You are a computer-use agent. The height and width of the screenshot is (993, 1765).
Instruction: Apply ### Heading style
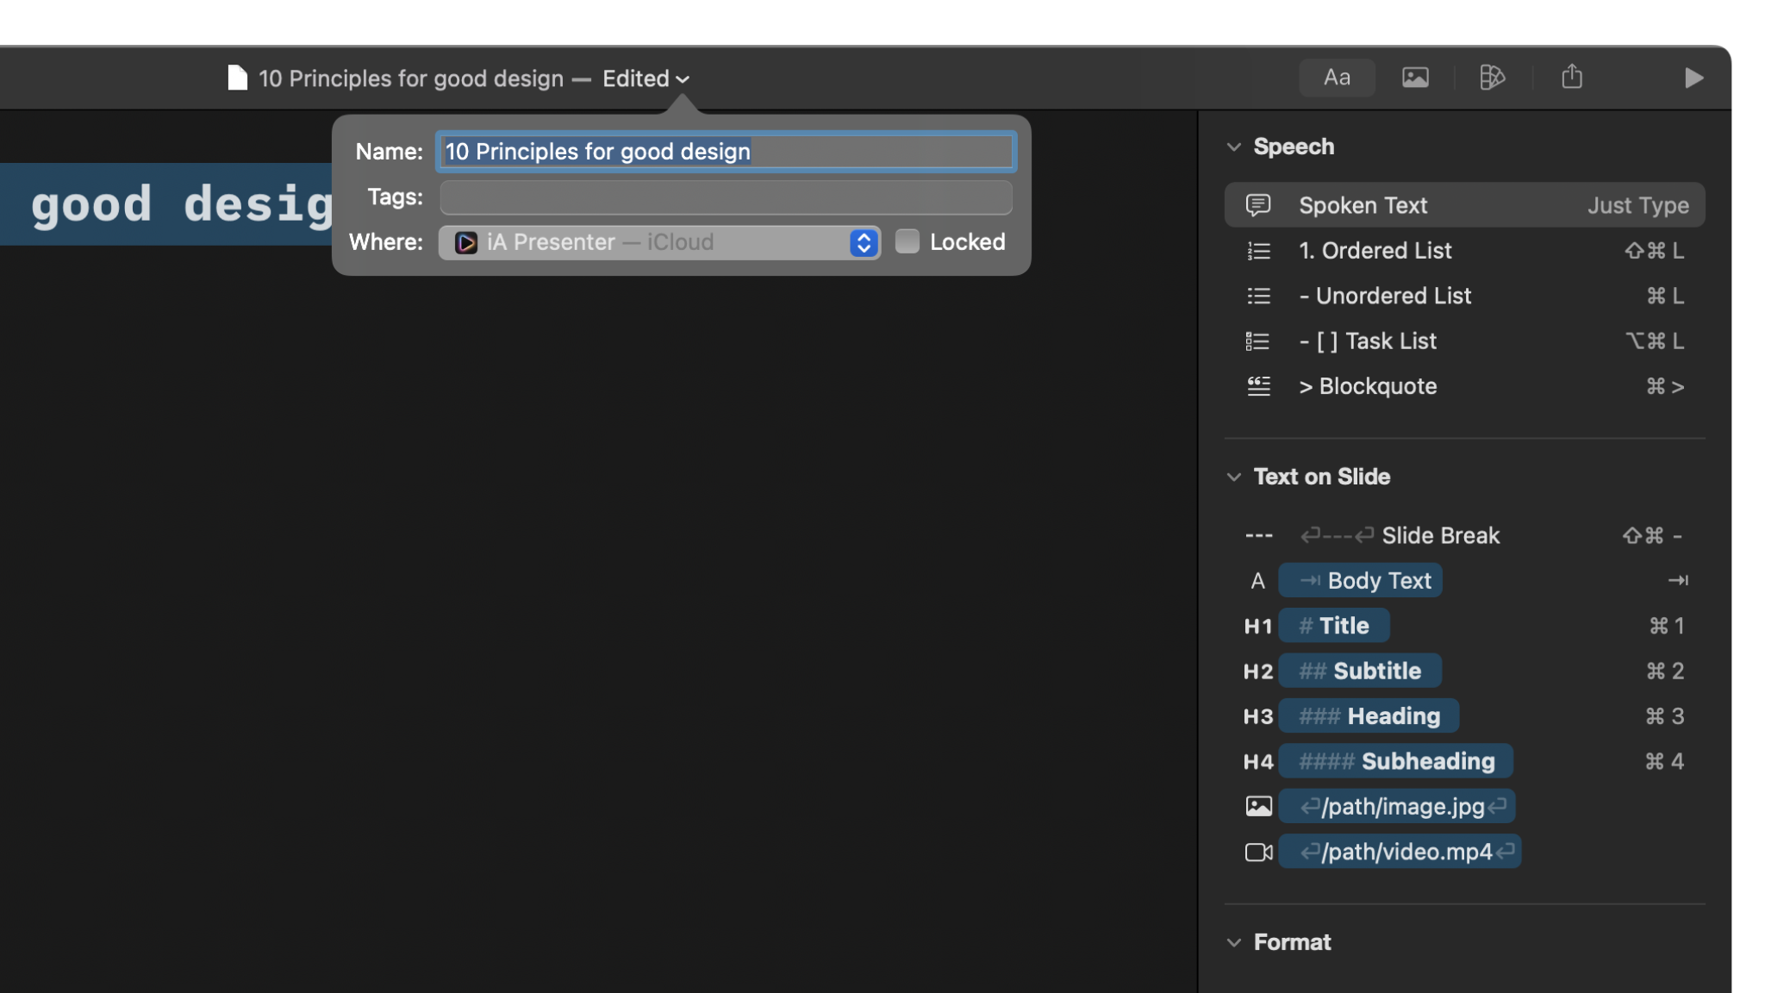[x=1369, y=716]
